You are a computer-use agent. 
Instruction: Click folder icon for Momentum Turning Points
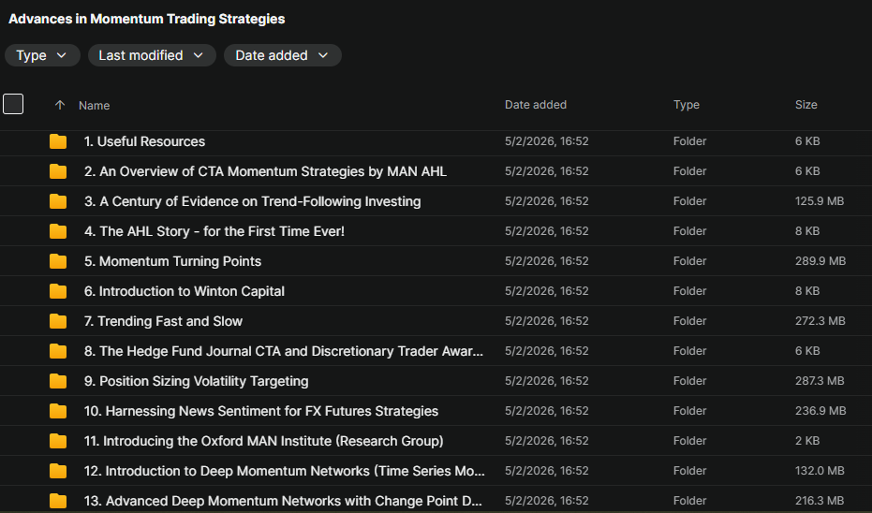58,262
